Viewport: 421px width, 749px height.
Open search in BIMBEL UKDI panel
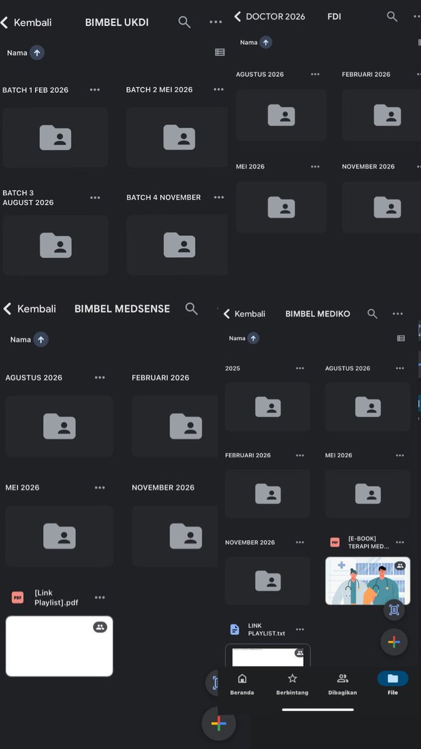(185, 22)
